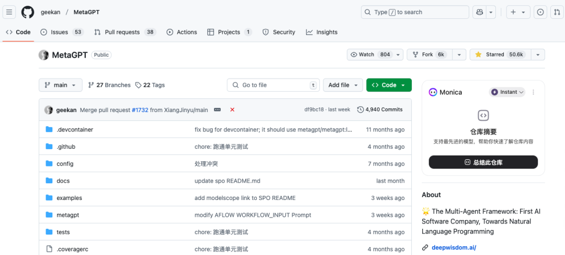Open the main branch selector dropdown

coord(61,85)
